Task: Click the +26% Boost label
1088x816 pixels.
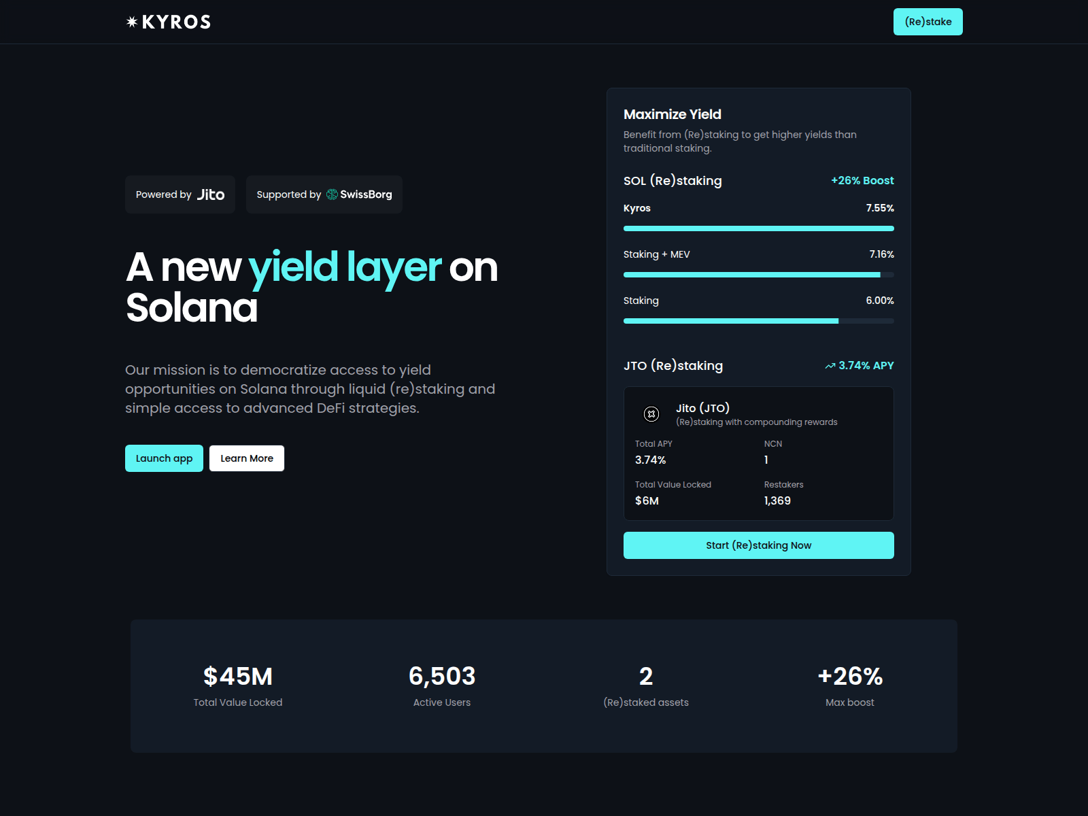Action: (x=862, y=181)
